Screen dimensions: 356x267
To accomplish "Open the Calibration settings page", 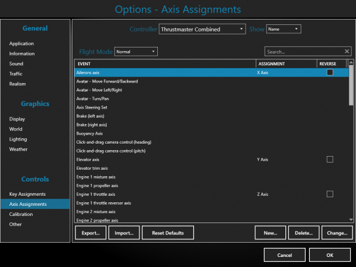I will coord(21,214).
